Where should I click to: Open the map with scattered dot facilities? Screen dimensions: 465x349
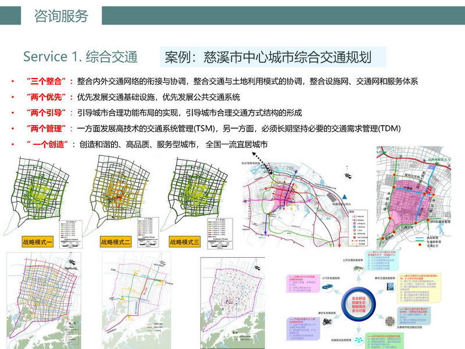tap(233, 302)
